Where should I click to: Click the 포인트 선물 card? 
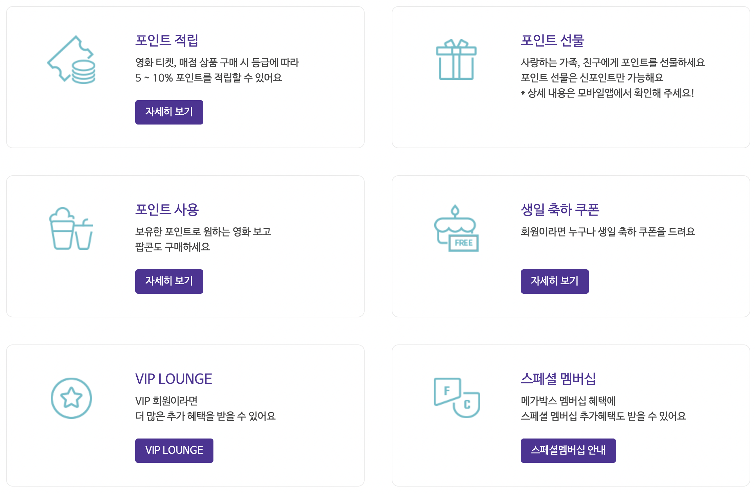coord(570,78)
